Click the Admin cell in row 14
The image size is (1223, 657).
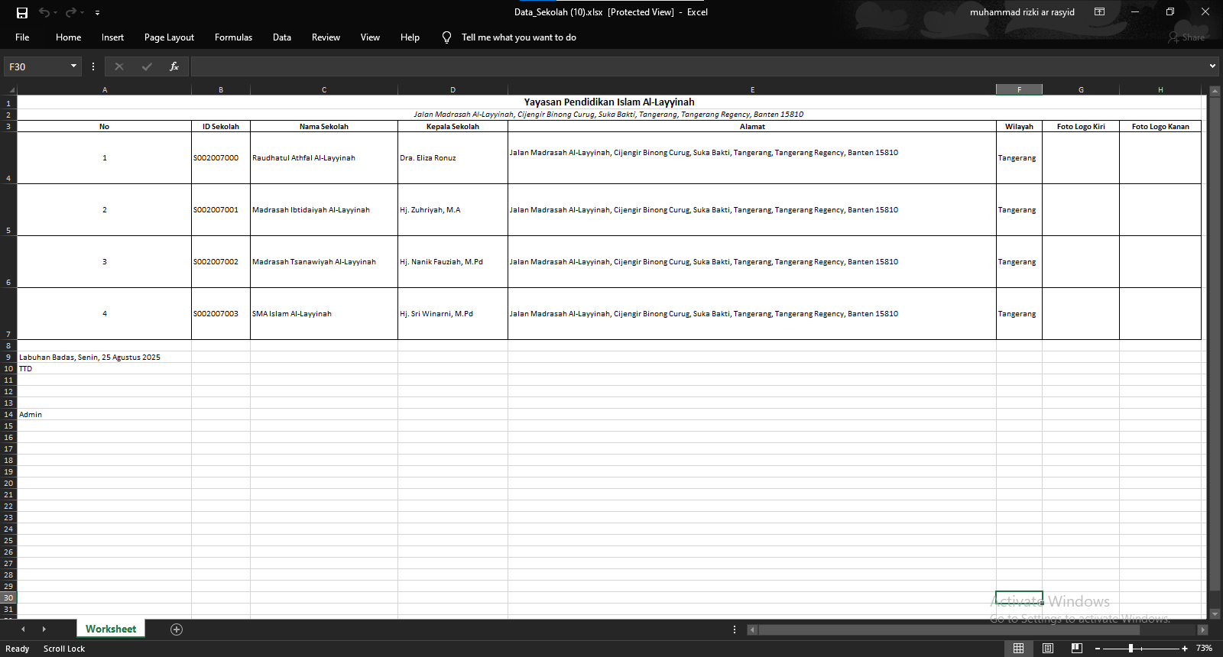tap(105, 414)
